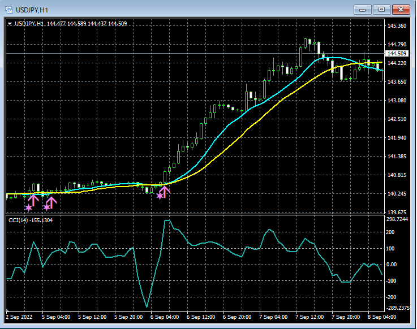
Task: Click the 5 Sep 04:00 time label
Action: [x=56, y=317]
